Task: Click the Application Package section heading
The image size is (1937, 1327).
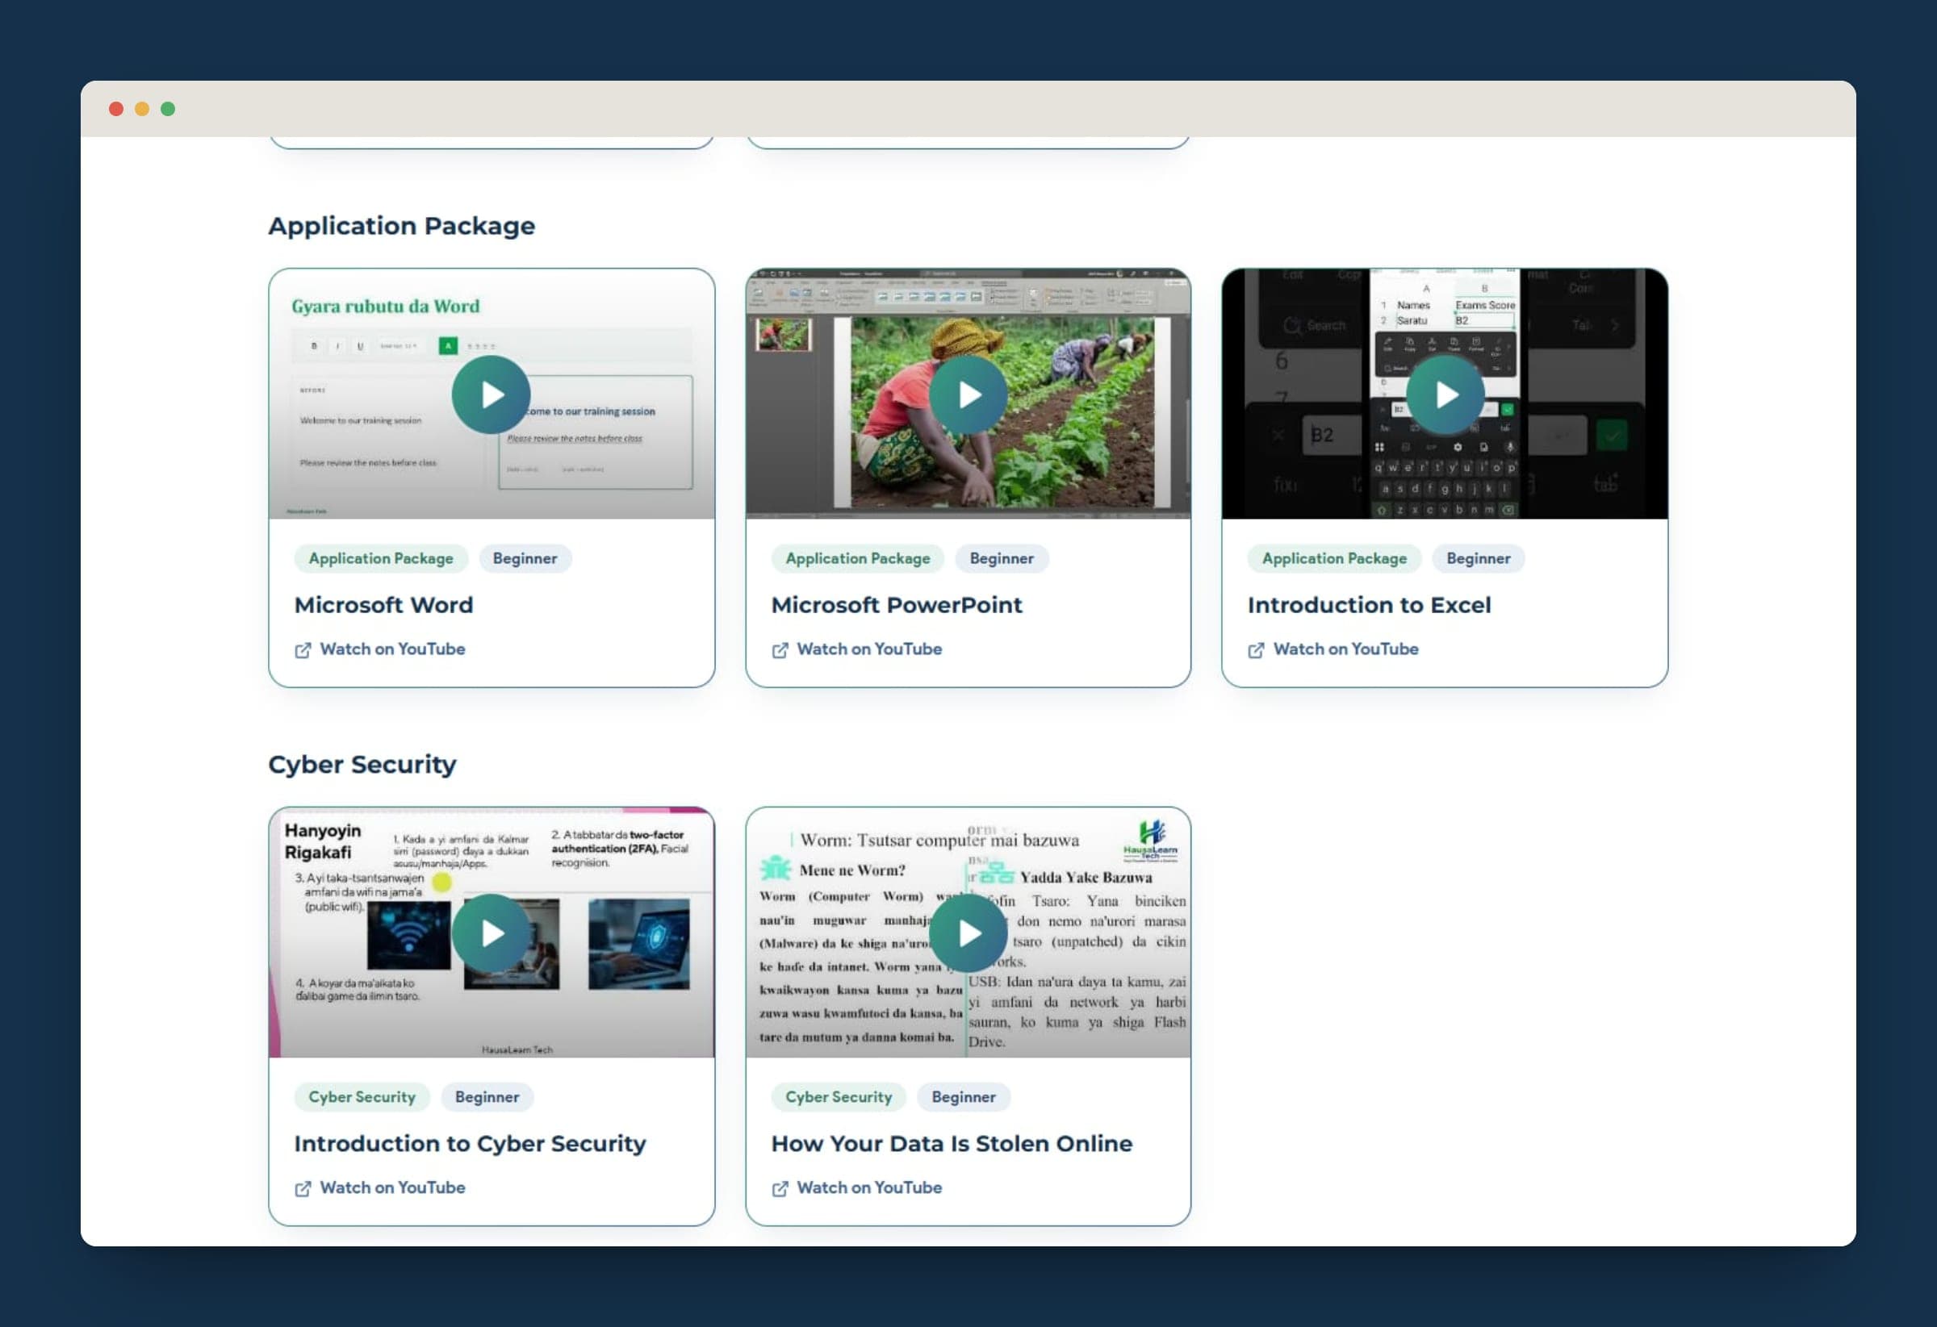Action: (x=402, y=226)
